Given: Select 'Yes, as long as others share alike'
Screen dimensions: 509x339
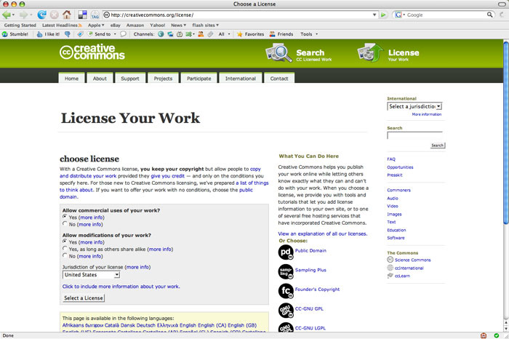Looking at the screenshot, I should (x=65, y=249).
